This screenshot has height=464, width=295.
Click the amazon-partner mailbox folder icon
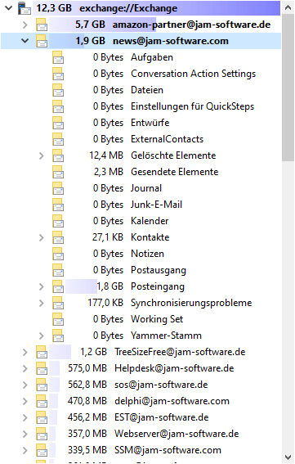tap(42, 25)
